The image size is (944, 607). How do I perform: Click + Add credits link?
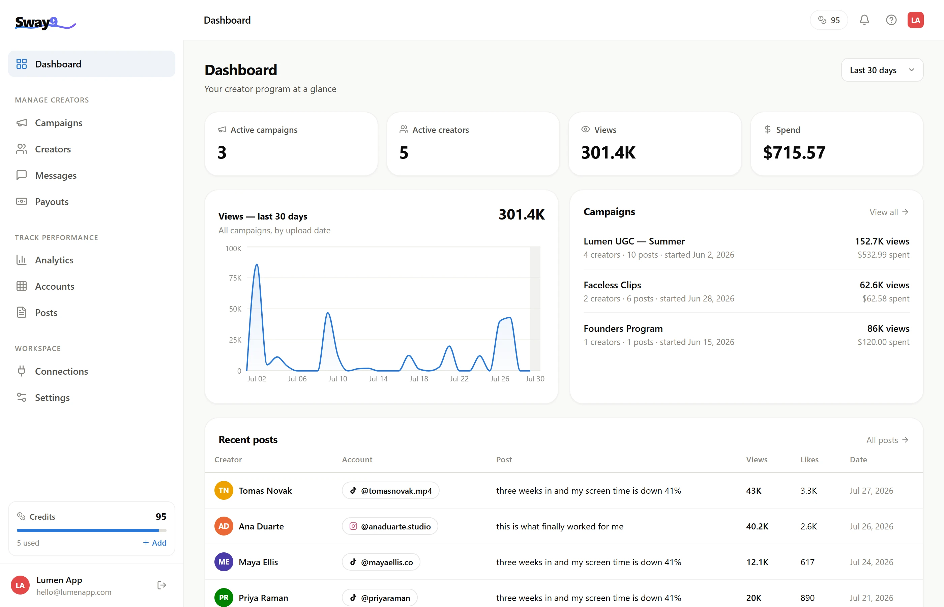coord(154,543)
